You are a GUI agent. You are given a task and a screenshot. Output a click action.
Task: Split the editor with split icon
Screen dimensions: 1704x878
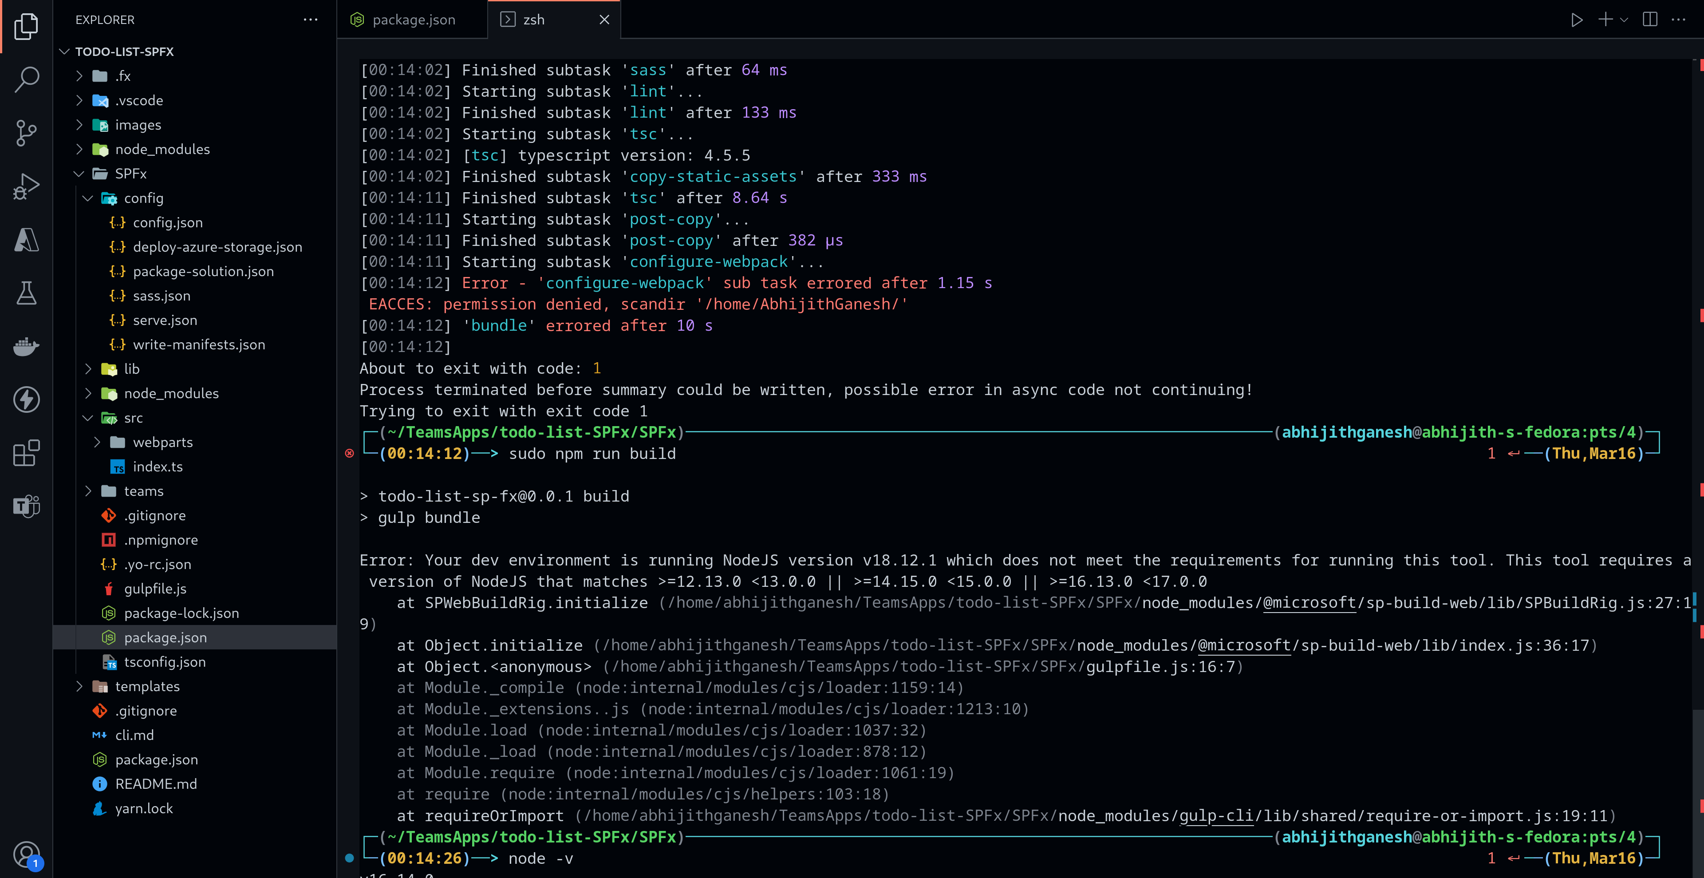coord(1650,20)
